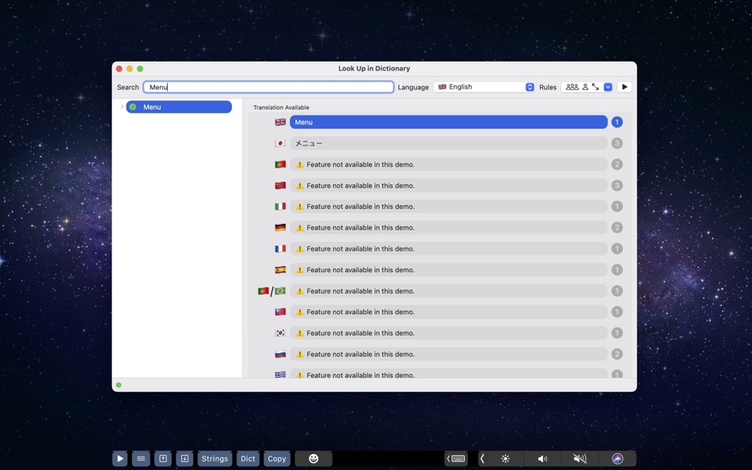
Task: Click the Spain flag icon
Action: click(x=280, y=270)
